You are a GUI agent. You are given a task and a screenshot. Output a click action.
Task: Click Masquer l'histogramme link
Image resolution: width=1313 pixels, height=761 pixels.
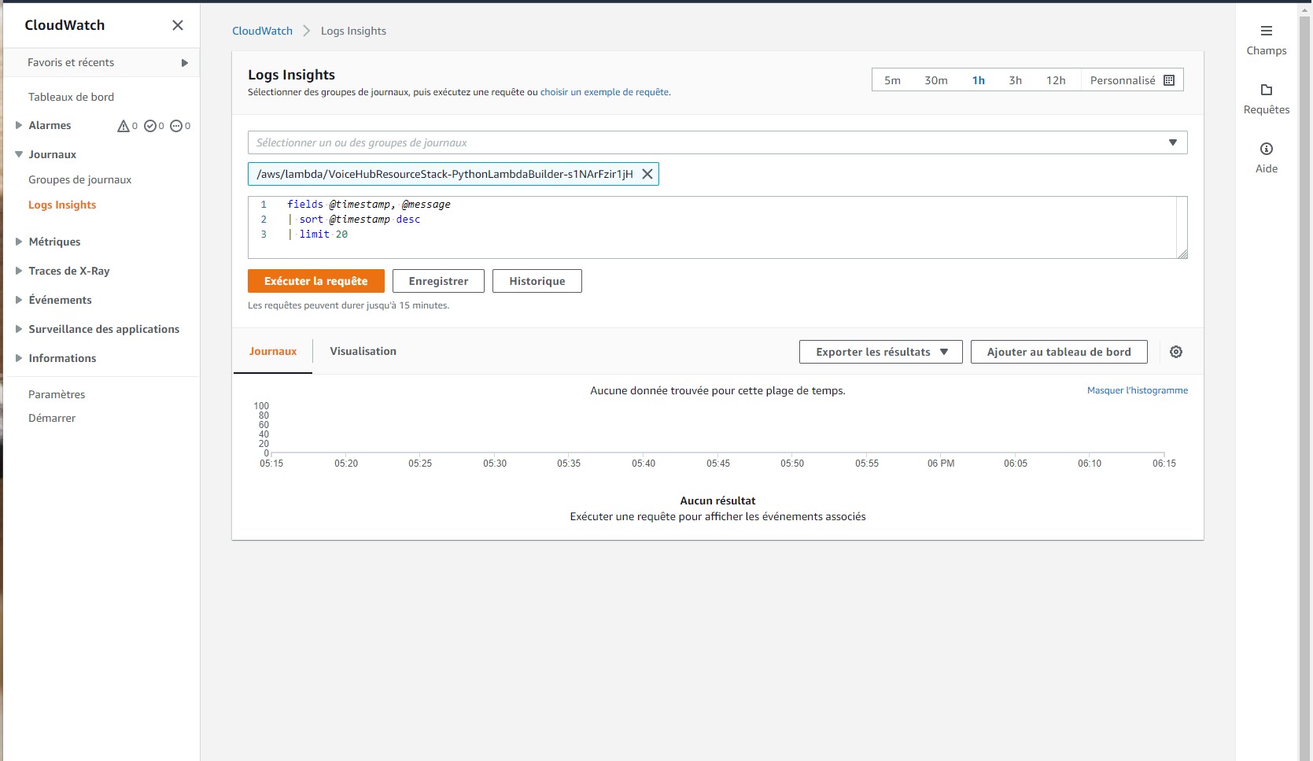pyautogui.click(x=1137, y=390)
